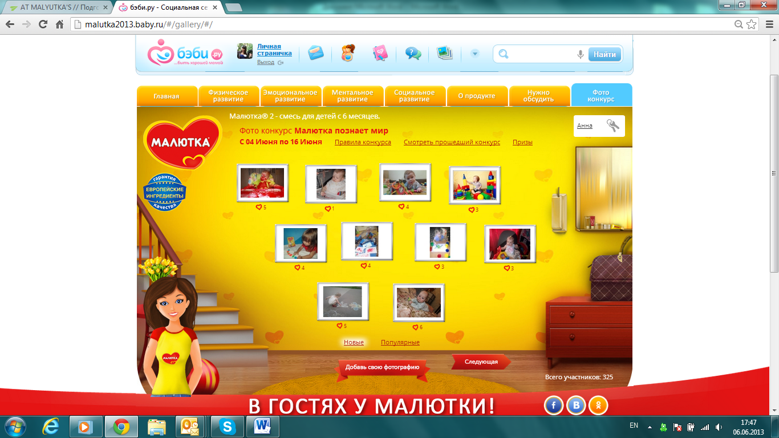Go to the Следующая page button
Screen dimensions: 779x438
[481, 362]
